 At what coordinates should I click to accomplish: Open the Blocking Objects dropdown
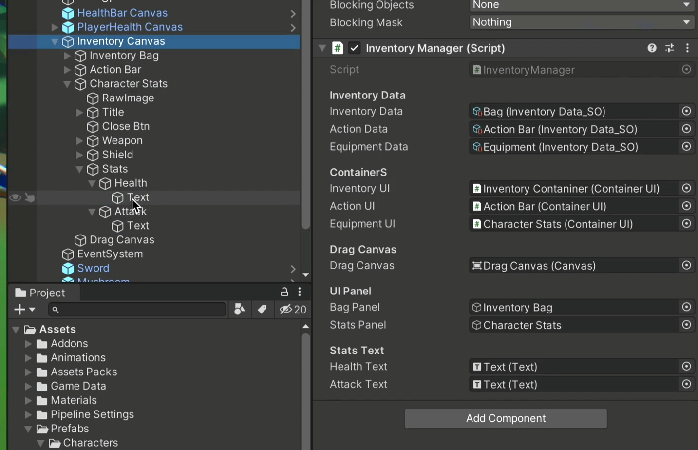click(581, 5)
